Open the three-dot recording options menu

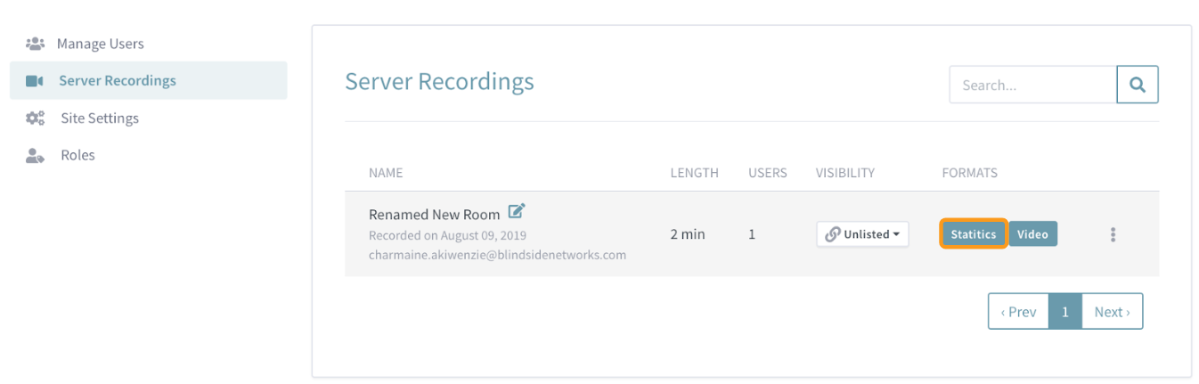(1113, 234)
